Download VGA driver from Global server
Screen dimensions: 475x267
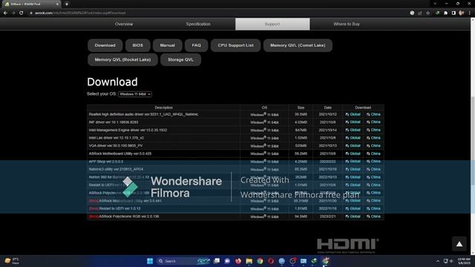click(353, 145)
